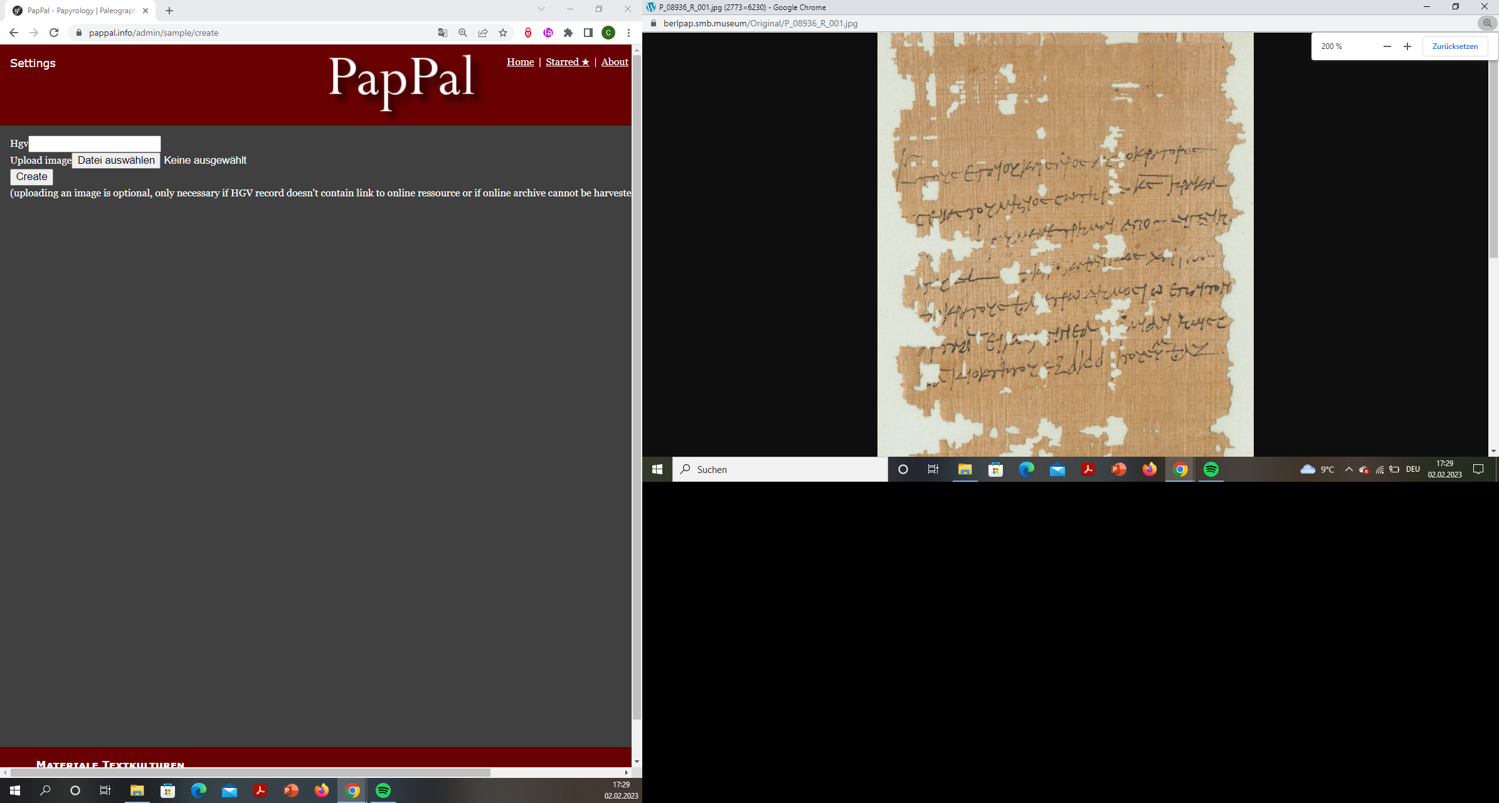Increase zoom with the plus button
The height and width of the screenshot is (803, 1499).
(1407, 46)
